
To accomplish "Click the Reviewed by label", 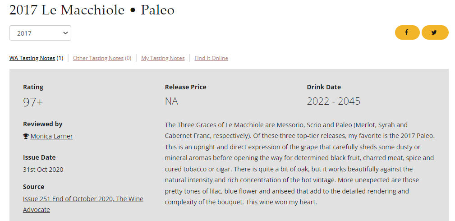I will [43, 124].
